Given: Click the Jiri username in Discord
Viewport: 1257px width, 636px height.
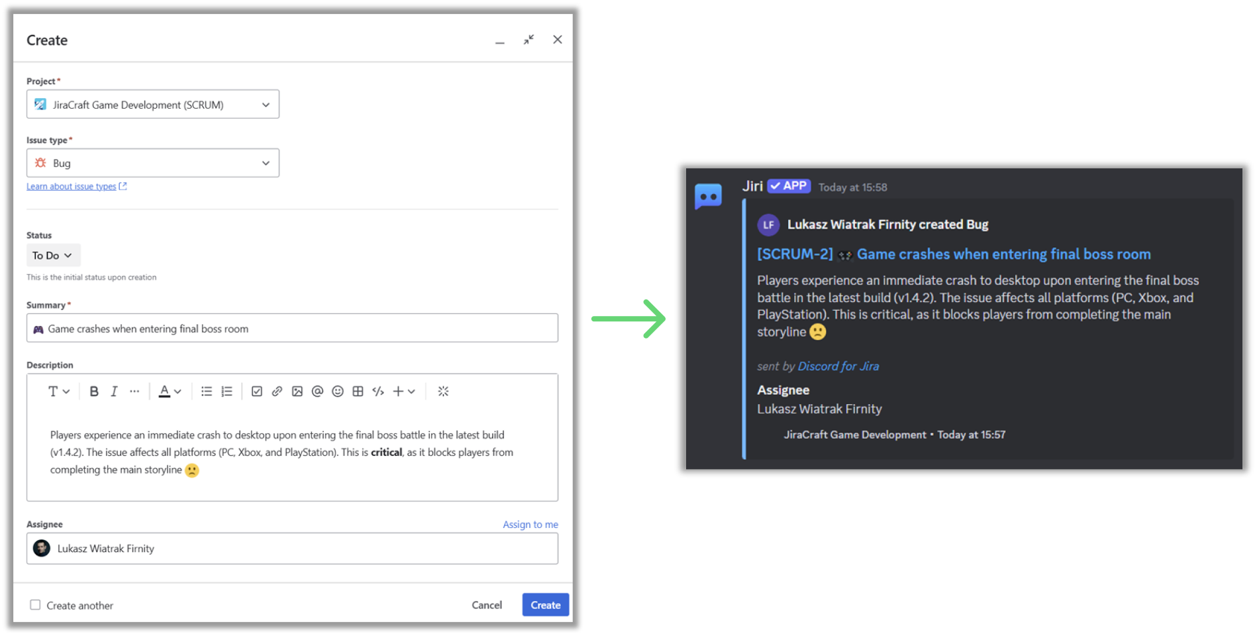Looking at the screenshot, I should 753,186.
